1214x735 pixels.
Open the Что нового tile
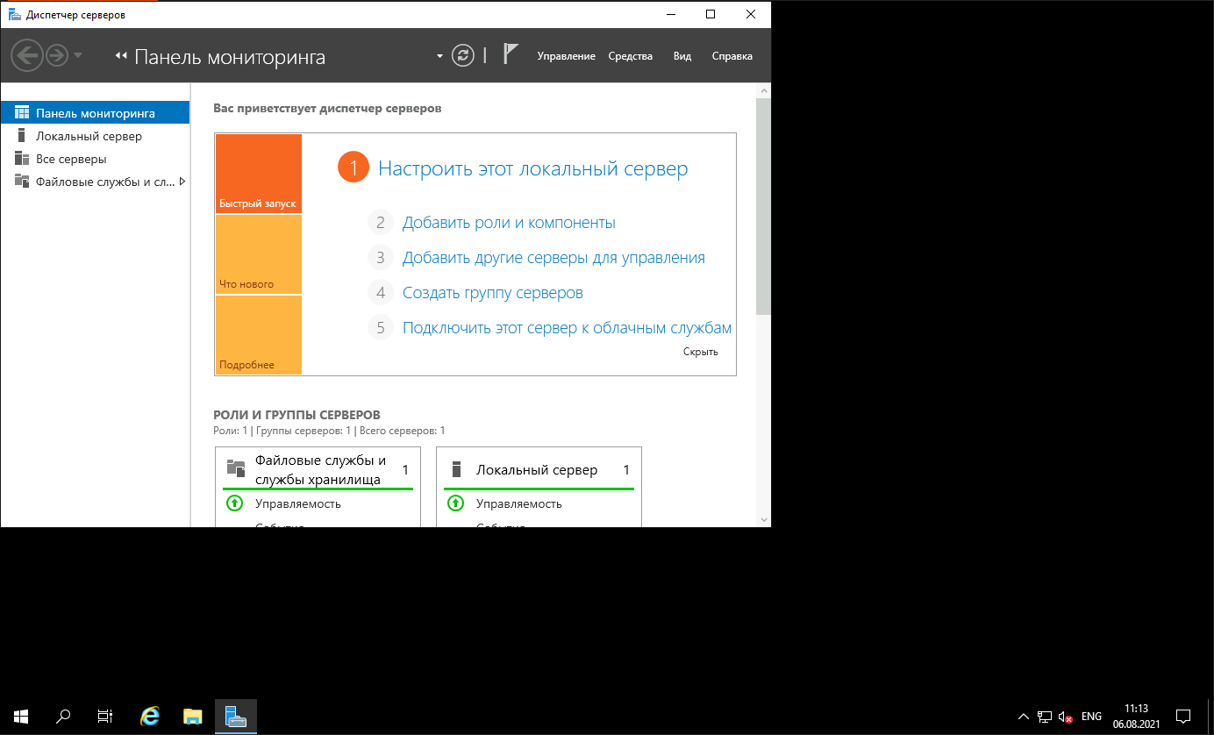pyautogui.click(x=258, y=254)
